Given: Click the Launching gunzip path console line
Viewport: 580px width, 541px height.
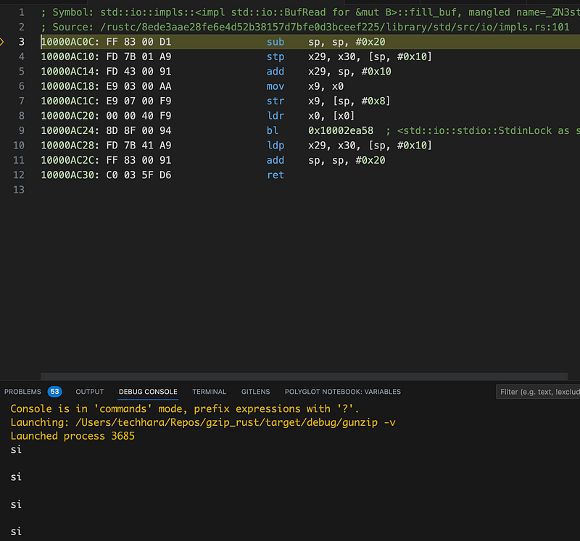Looking at the screenshot, I should pos(203,422).
